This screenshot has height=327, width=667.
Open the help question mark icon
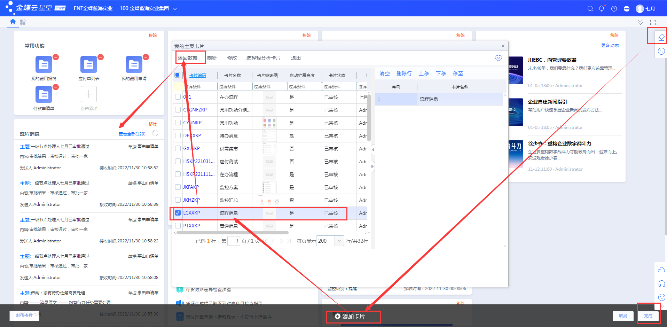[x=614, y=9]
